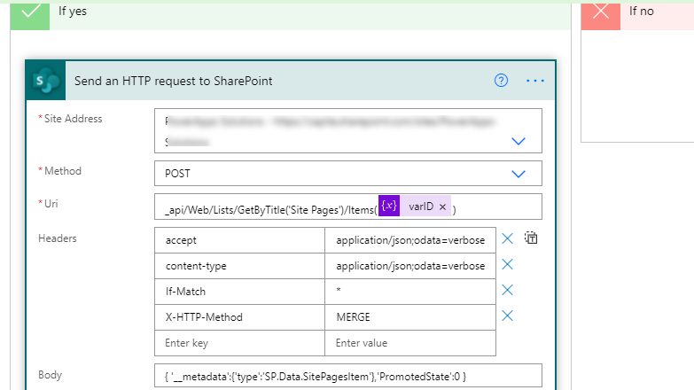The height and width of the screenshot is (390, 694).
Task: Open the action's more options ellipsis menu
Action: click(535, 81)
